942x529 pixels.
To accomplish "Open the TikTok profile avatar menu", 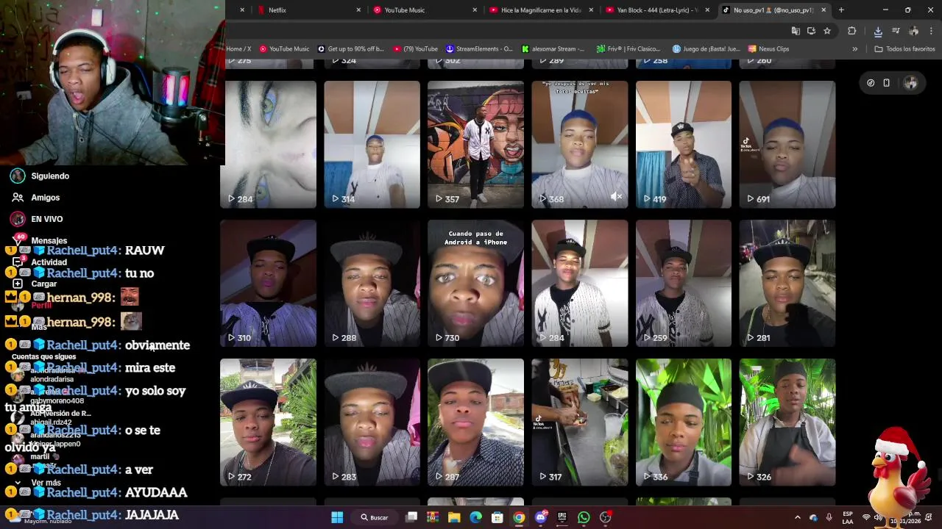I will [x=911, y=83].
